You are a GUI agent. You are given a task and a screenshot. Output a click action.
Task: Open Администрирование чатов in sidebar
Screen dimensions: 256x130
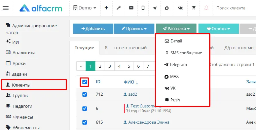tap(31, 29)
